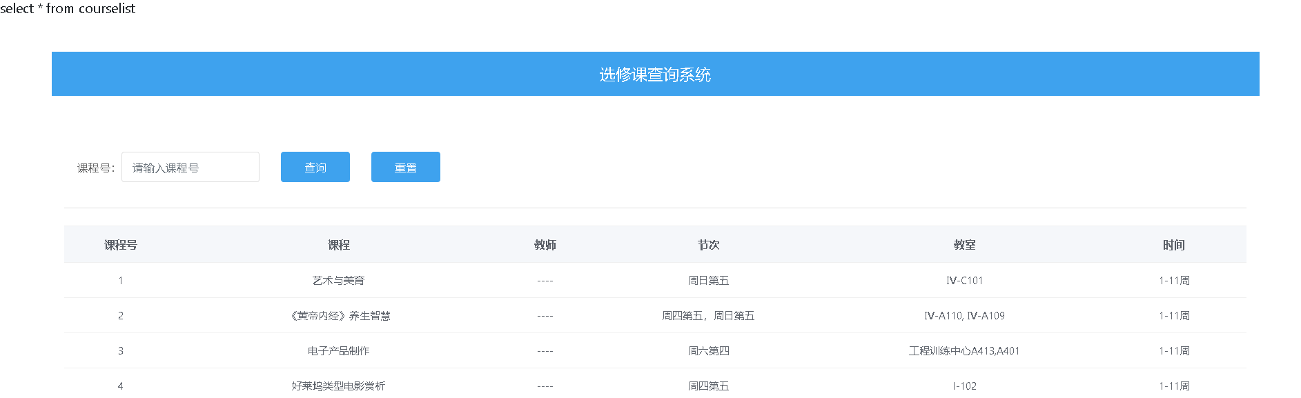Click the classroom cell IV-C101
The width and height of the screenshot is (1301, 398).
tap(965, 281)
